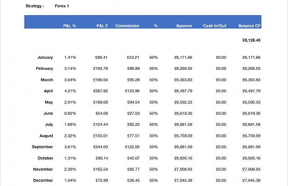The height and width of the screenshot is (186, 288).
Task: Select March P&L % "3.04%"
Action: 70,80
